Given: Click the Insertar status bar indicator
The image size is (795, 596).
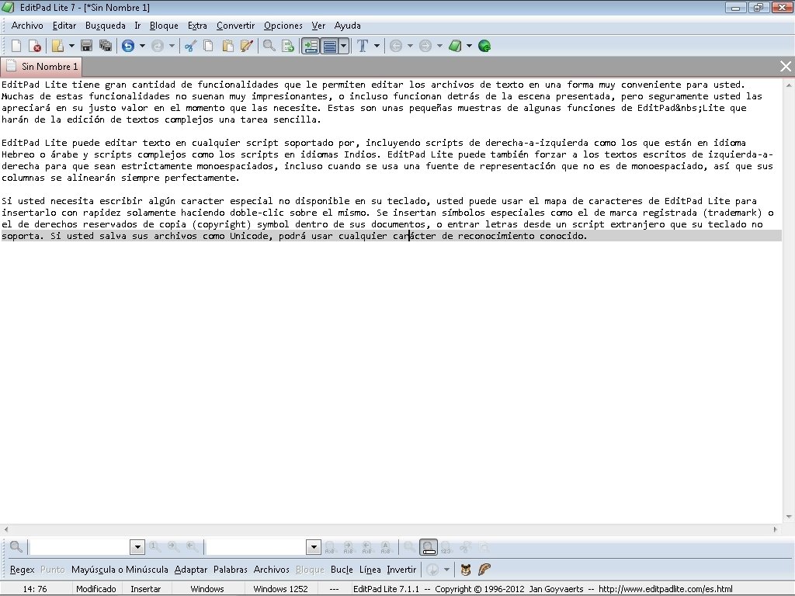Looking at the screenshot, I should point(145,589).
